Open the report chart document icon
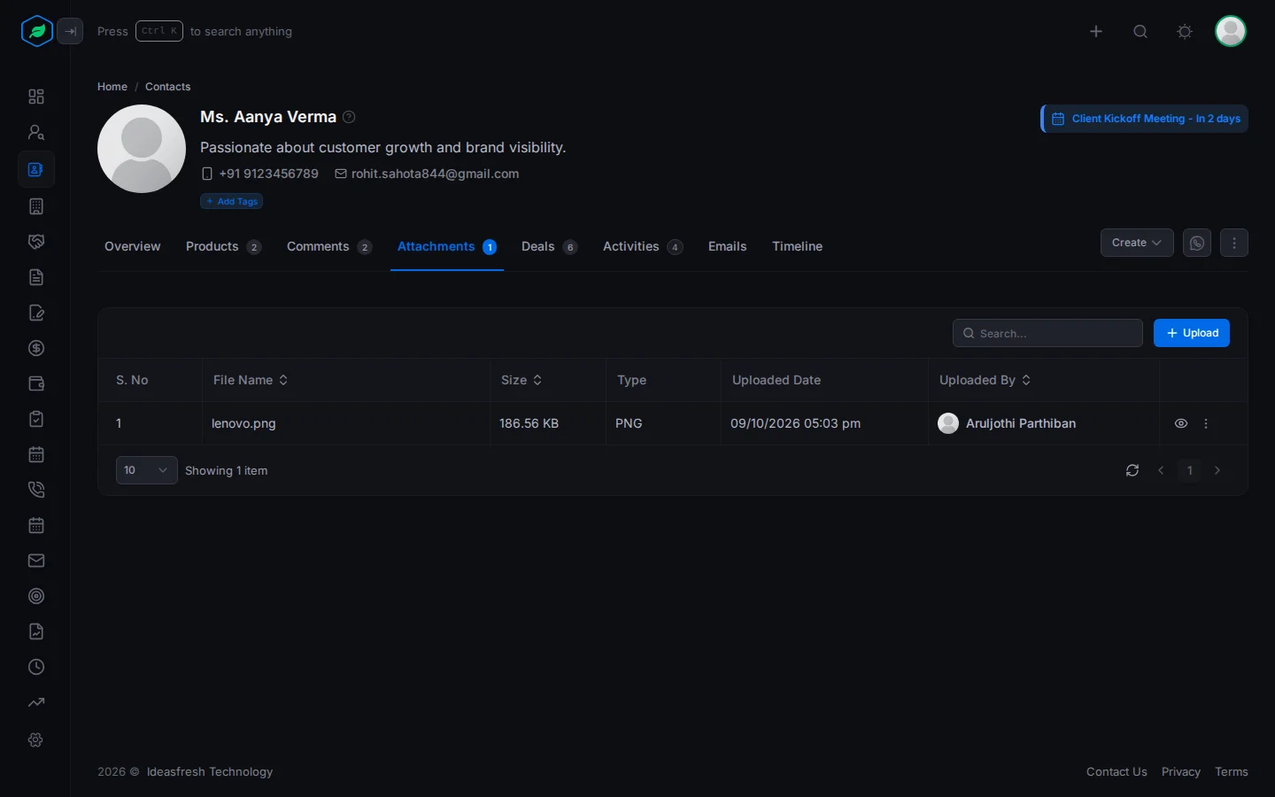Image resolution: width=1275 pixels, height=797 pixels. [x=36, y=631]
